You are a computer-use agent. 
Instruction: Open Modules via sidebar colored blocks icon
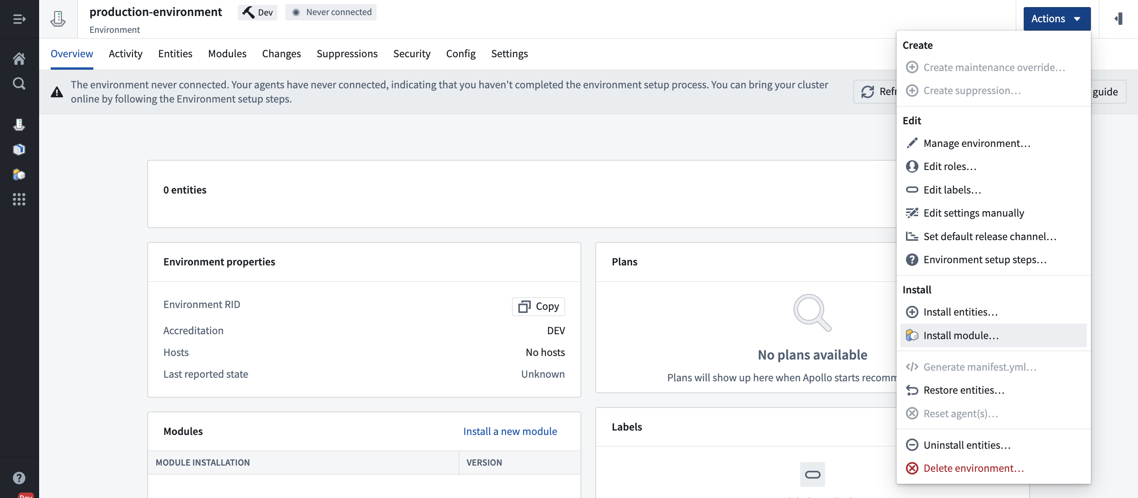(19, 174)
